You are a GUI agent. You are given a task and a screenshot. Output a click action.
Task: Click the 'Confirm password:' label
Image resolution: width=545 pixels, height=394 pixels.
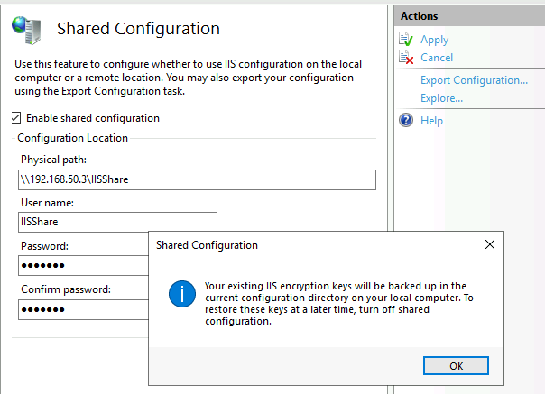tap(66, 289)
